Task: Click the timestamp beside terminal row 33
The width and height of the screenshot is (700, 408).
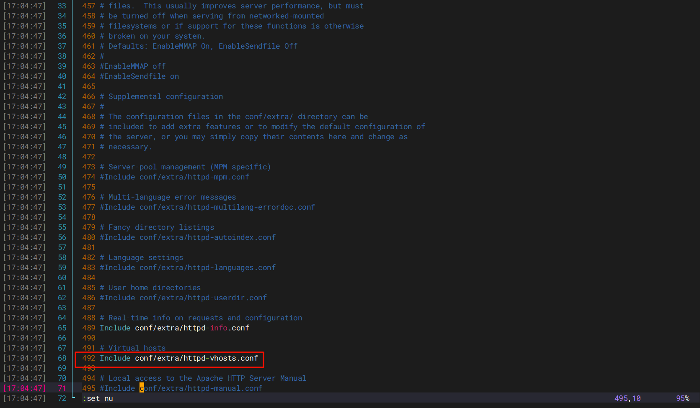Action: pyautogui.click(x=24, y=6)
